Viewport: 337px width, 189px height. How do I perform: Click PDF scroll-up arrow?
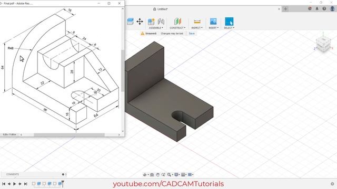(123, 9)
